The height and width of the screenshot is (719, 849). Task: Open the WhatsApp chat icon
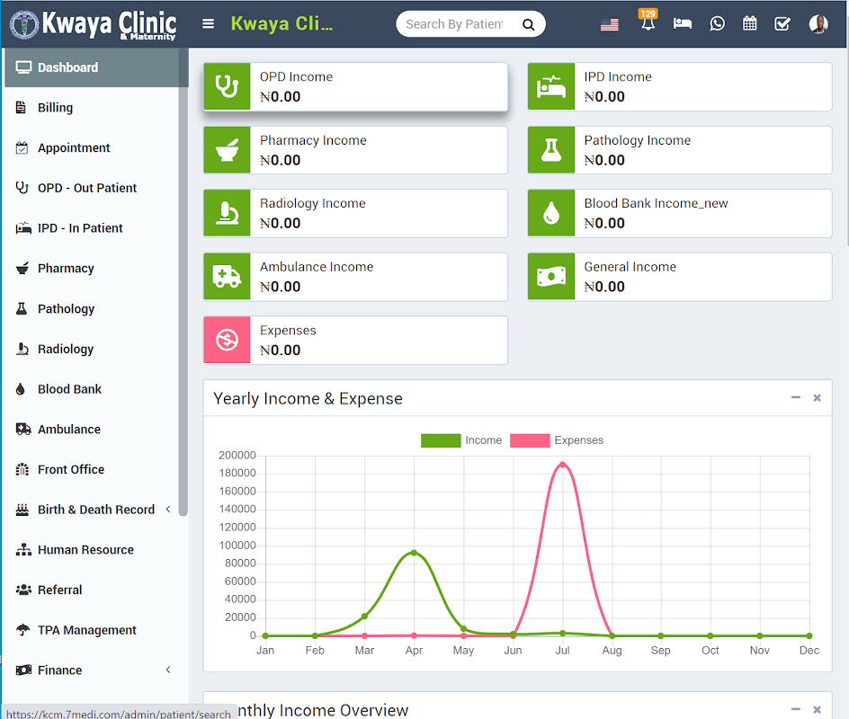pyautogui.click(x=717, y=23)
